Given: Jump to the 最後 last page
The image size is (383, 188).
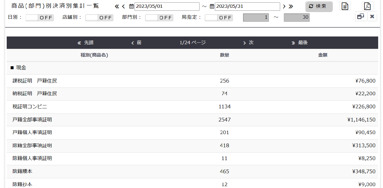Looking at the screenshot, I should tap(300, 43).
